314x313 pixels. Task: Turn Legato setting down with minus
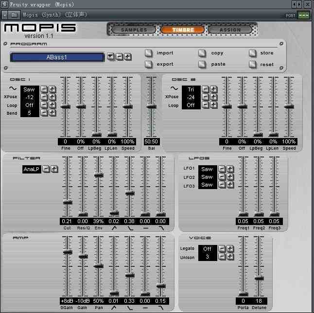(222, 249)
